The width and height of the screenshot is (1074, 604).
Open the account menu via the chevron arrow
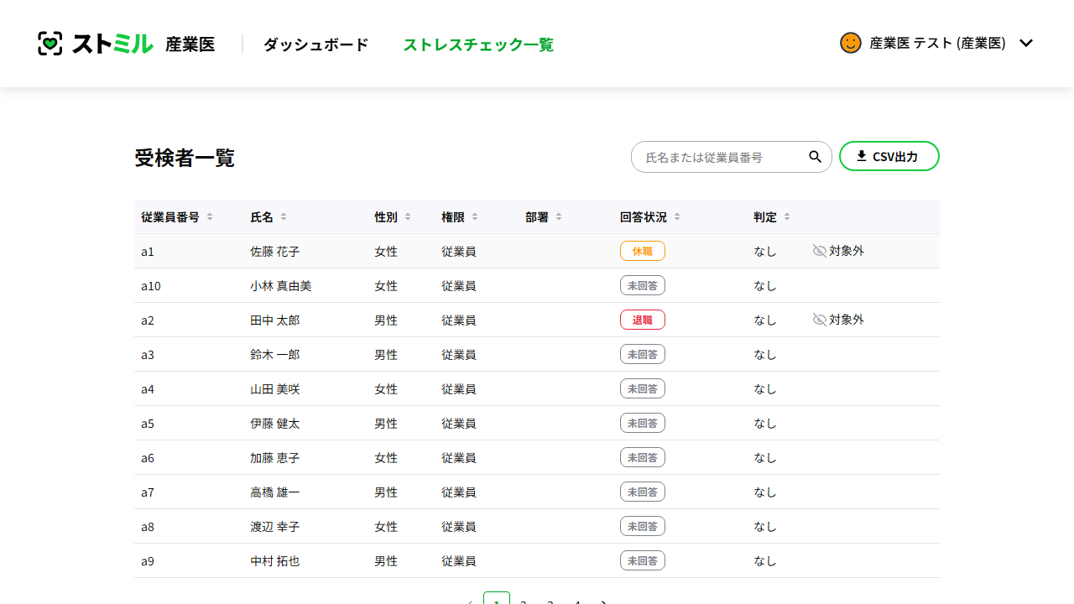pos(1026,43)
